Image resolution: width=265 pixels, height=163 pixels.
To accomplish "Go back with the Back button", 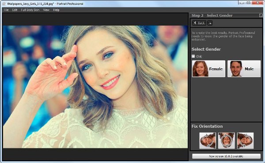I will click(199, 23).
